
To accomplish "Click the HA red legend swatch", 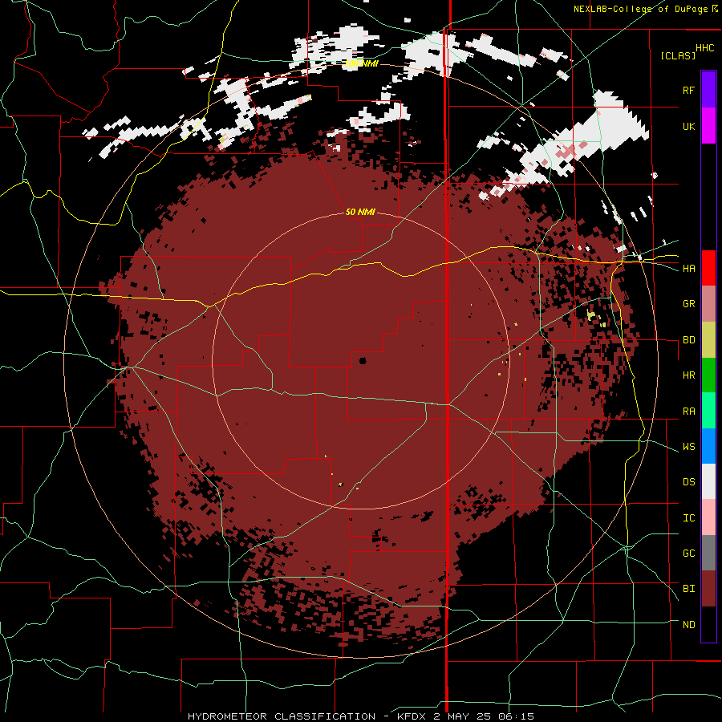I will 708,268.
